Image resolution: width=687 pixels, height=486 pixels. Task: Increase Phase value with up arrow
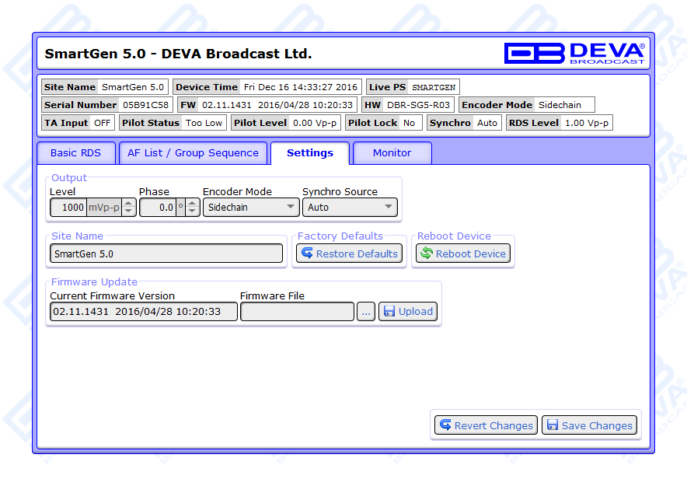(193, 204)
